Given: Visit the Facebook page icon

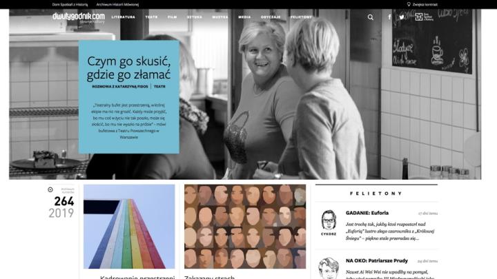Looking at the screenshot, I should [389, 17].
